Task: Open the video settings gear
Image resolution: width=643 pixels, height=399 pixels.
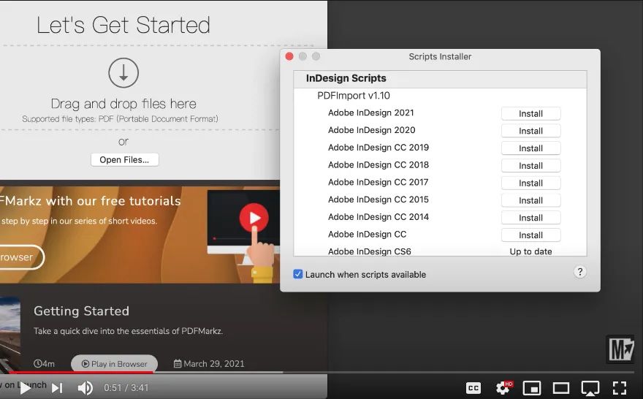Action: pos(503,387)
